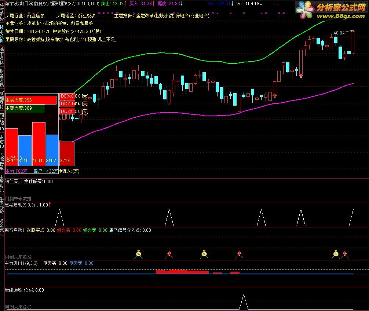Image resolution: width=369 pixels, height=311 pixels.
Task: Click the DDX indicator label
Action: pyautogui.click(x=67, y=96)
